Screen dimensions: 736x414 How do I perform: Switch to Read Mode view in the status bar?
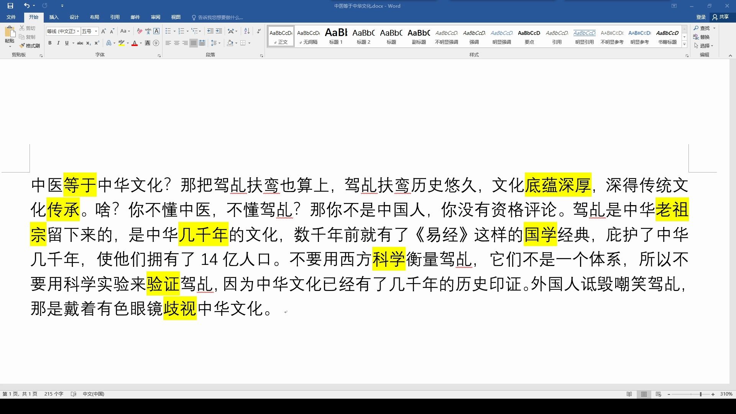tap(629, 394)
